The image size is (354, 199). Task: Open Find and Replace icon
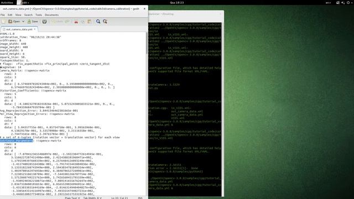pos(105,22)
